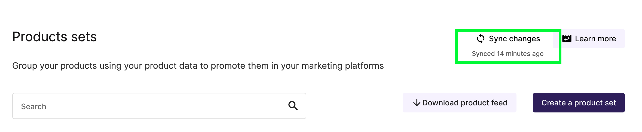Click the 'Download product feed' label text
Screen dimensions: 642x132
point(465,103)
